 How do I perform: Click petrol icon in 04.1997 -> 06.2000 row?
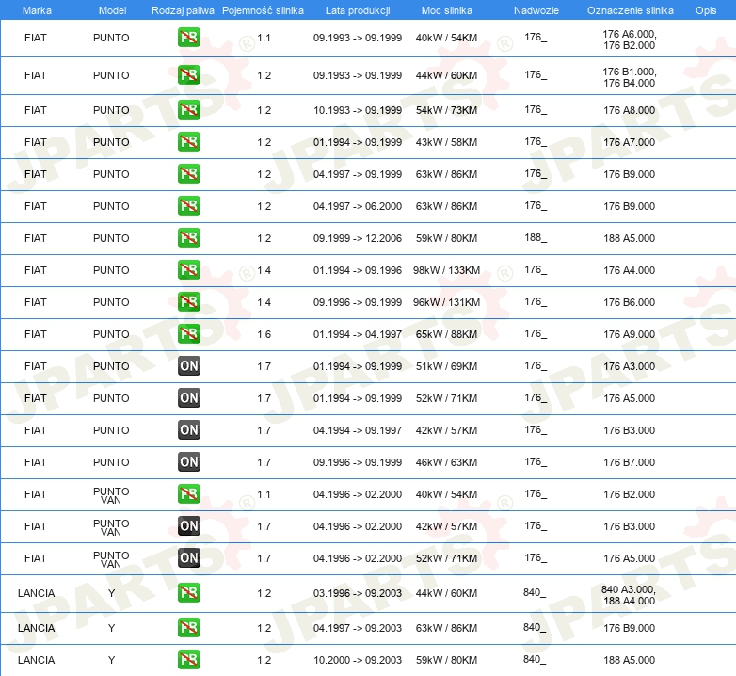click(x=188, y=205)
